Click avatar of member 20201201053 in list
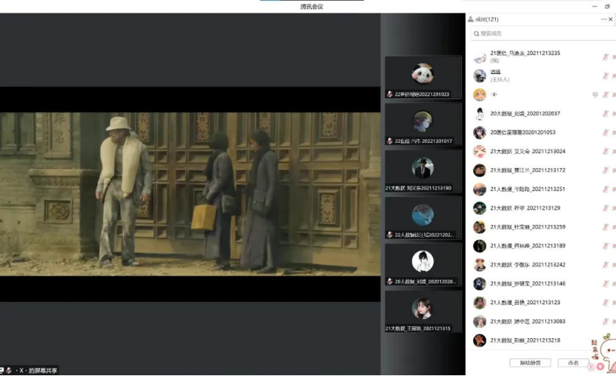616x376 pixels. pos(480,132)
